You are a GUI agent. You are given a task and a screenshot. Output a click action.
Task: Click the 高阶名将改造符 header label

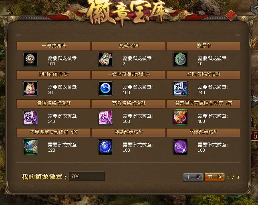(x=129, y=103)
